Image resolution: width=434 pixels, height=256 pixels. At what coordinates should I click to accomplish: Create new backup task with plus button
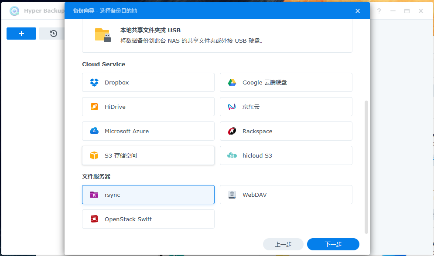[x=21, y=34]
